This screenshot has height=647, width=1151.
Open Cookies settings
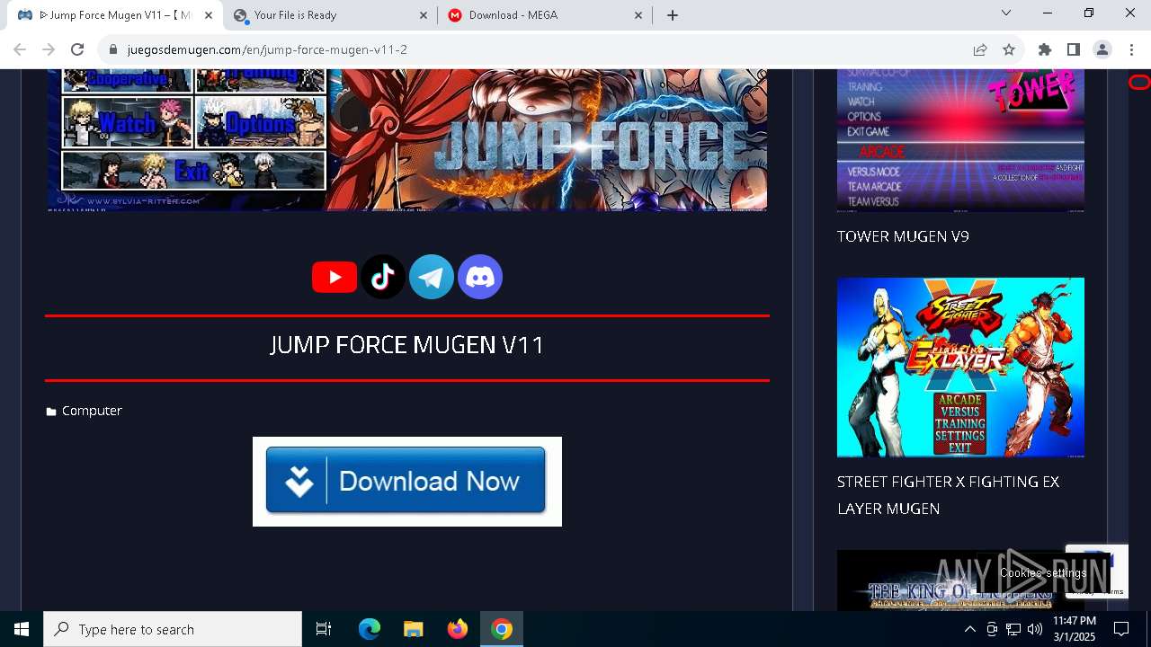[1042, 573]
